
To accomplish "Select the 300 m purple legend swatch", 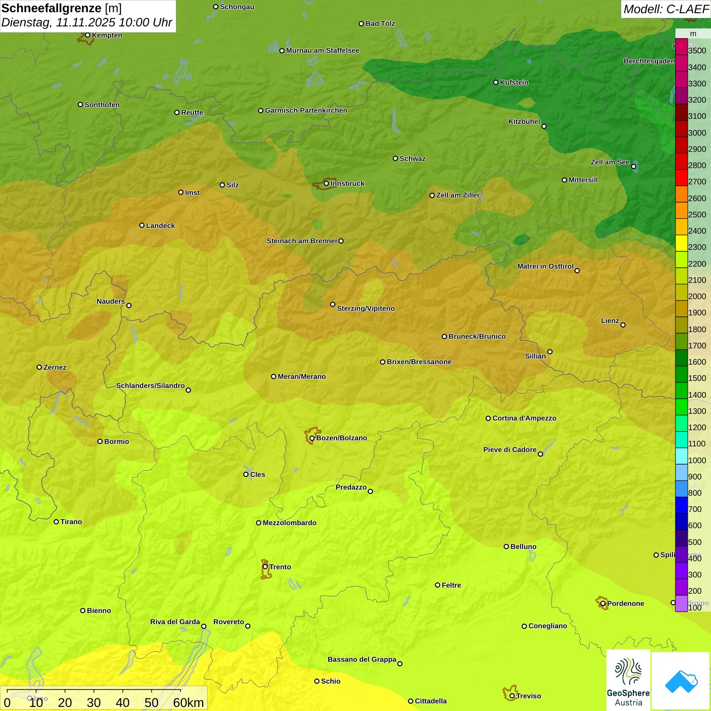I will [x=682, y=571].
